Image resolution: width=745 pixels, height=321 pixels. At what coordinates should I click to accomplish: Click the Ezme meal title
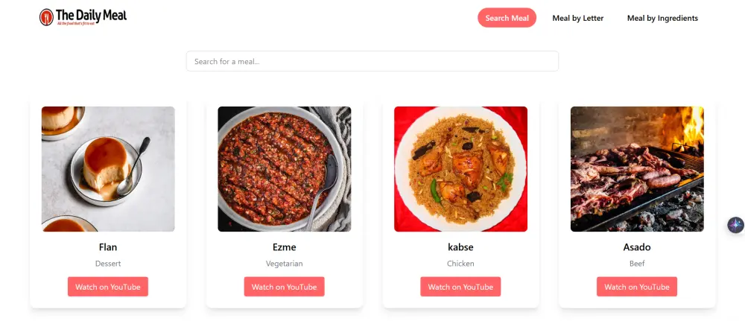click(x=284, y=247)
